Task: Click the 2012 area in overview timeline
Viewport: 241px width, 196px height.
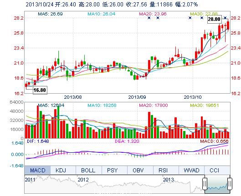Action: [83, 180]
